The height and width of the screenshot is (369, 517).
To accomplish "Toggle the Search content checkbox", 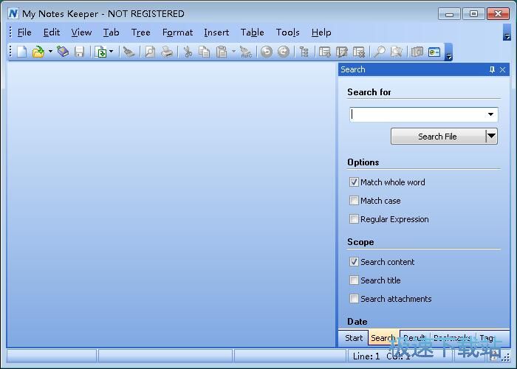I will click(x=354, y=261).
